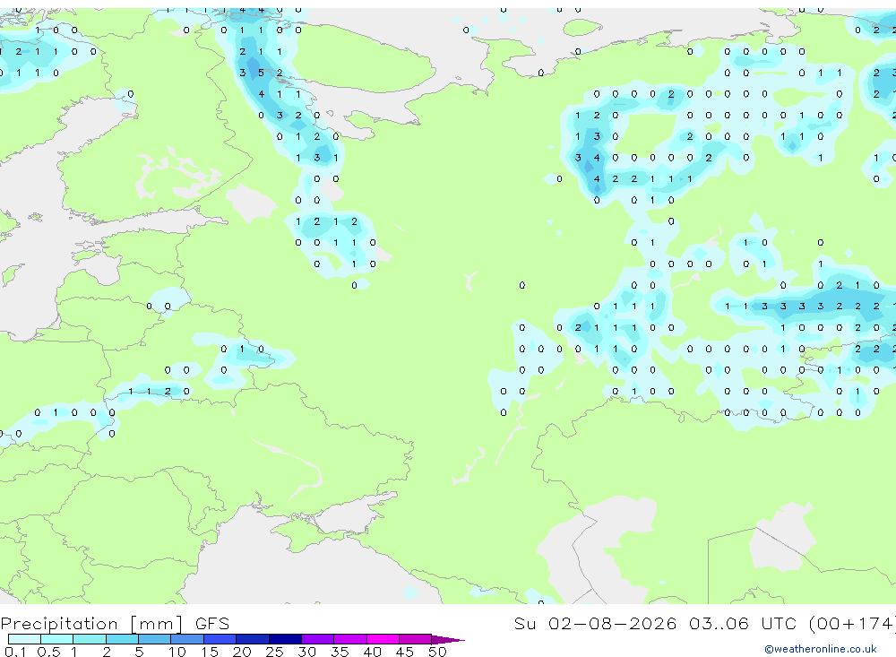Click legend label '0.1'
Screen dimensions: 896x657
pos(15,652)
